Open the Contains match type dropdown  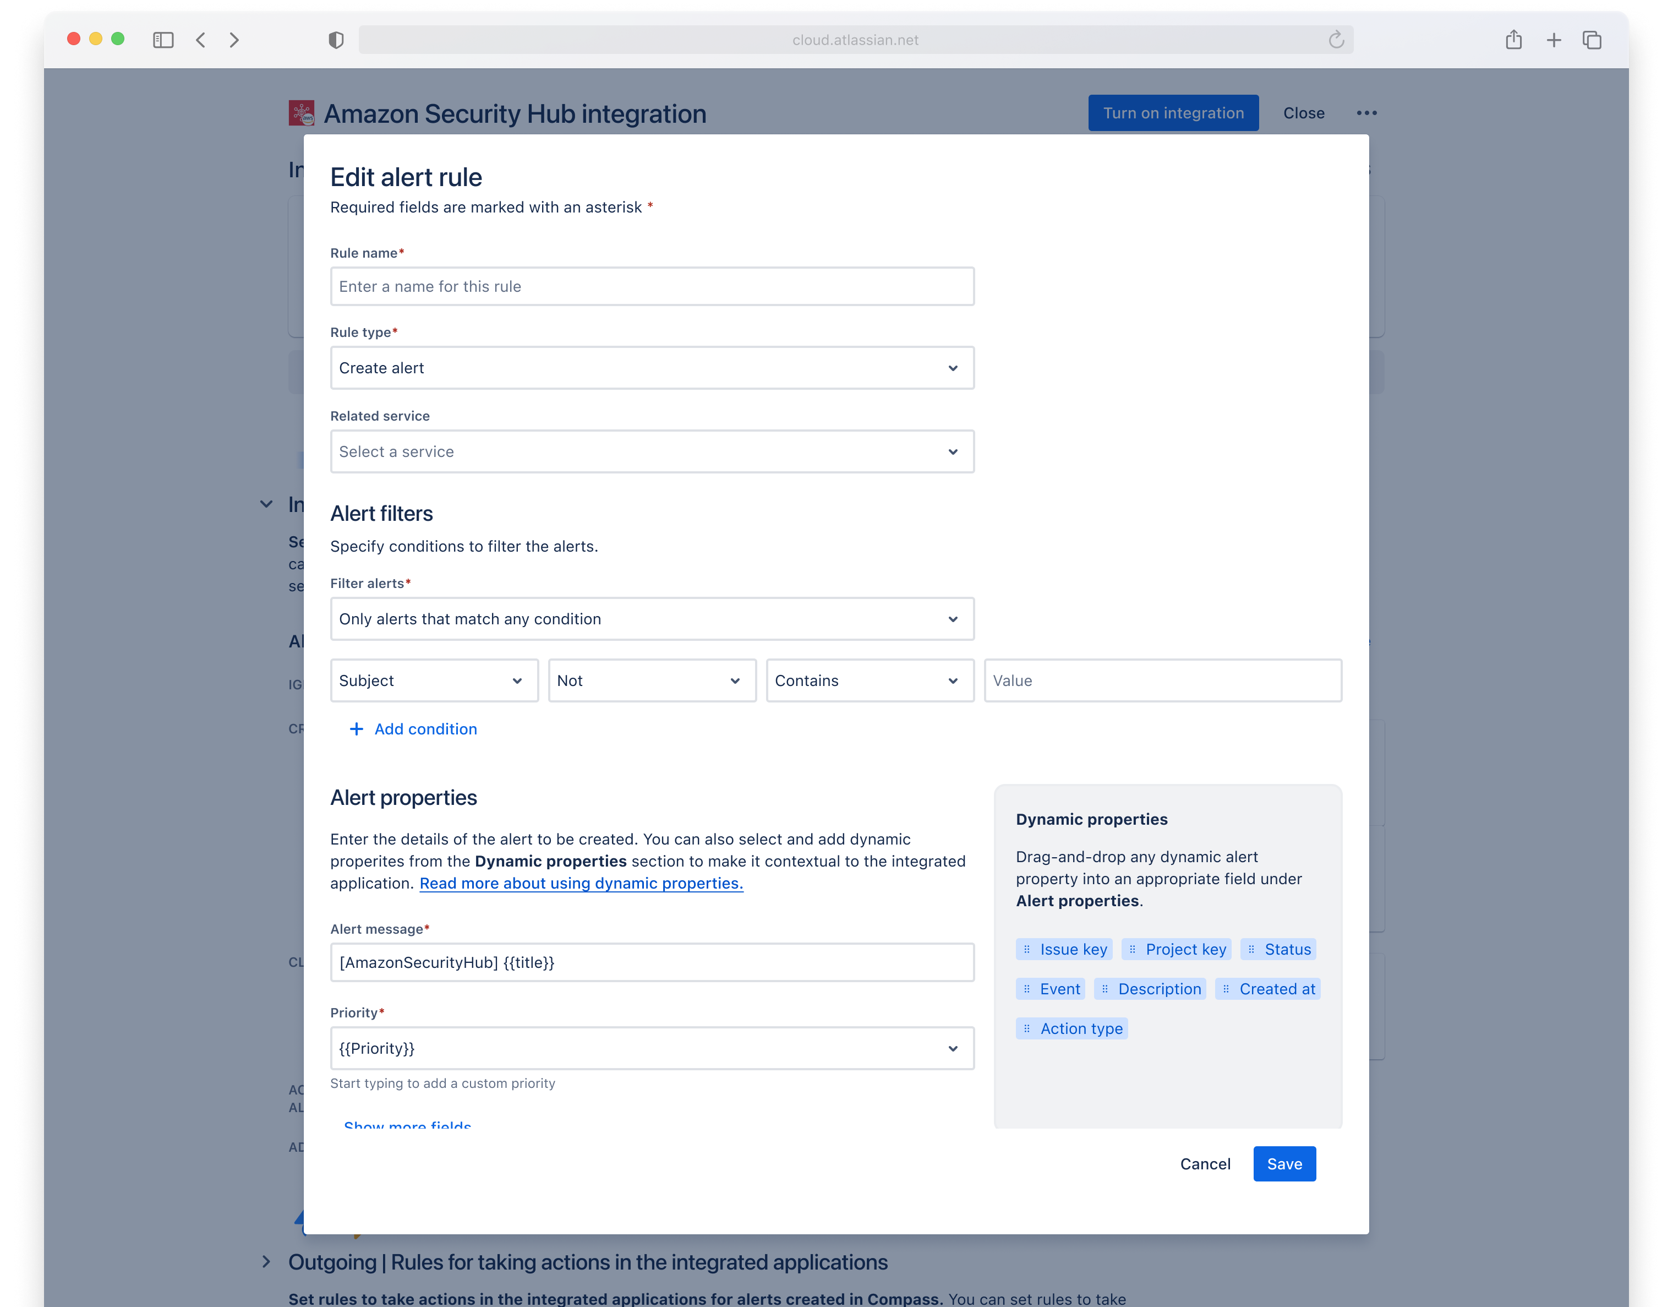point(870,680)
